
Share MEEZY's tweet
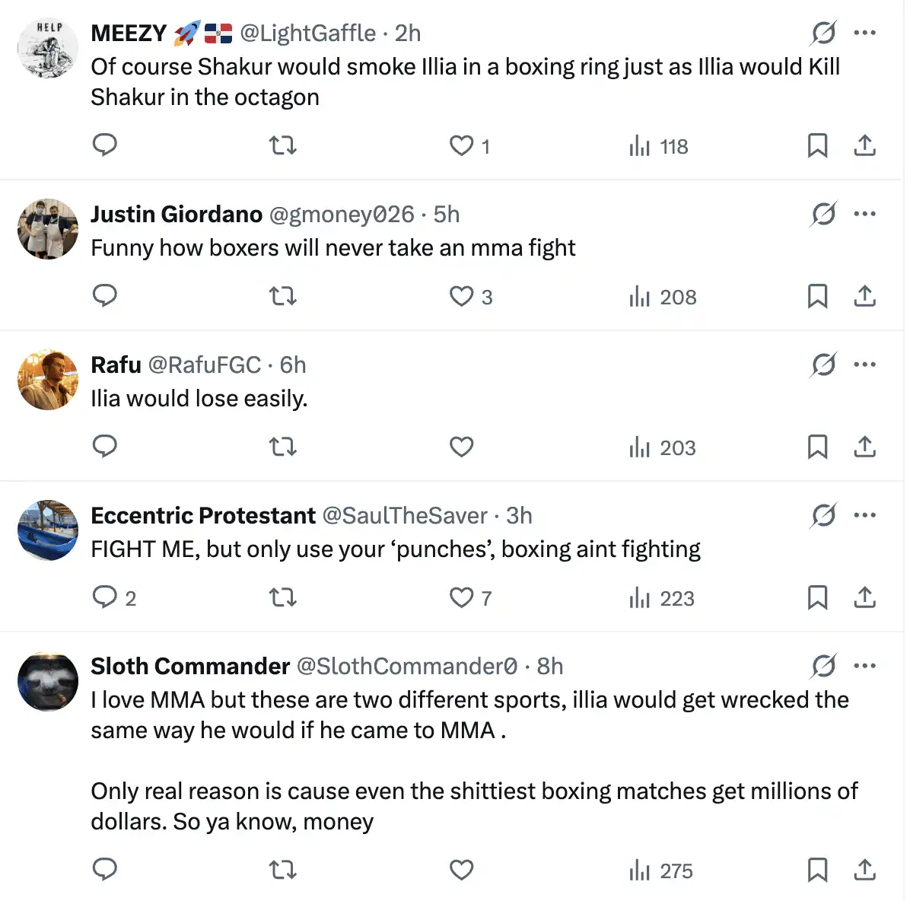[864, 145]
